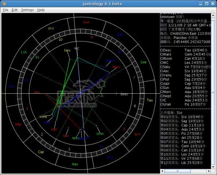Click the house 04 cusp Aqu 24度53分 row
Screen dimensions: 217x175
click(x=182, y=129)
